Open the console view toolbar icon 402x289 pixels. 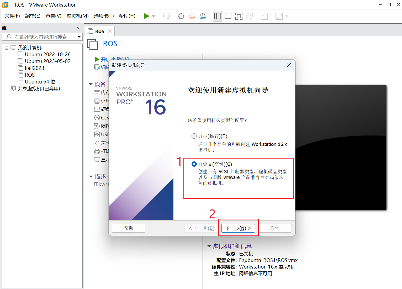264,16
